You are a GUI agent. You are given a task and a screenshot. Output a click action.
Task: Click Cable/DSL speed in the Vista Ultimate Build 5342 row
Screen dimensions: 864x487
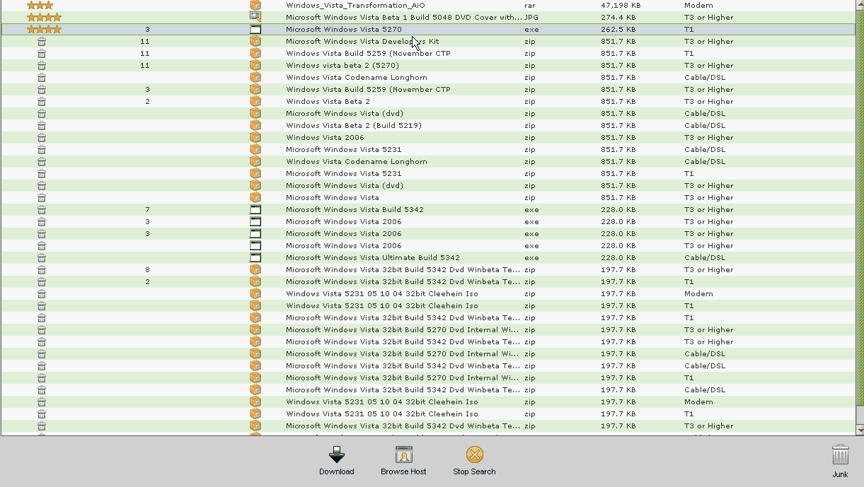click(x=705, y=257)
